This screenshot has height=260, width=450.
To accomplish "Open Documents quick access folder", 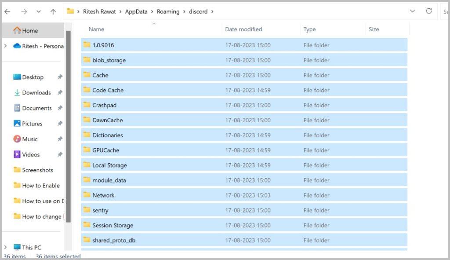I will [37, 108].
